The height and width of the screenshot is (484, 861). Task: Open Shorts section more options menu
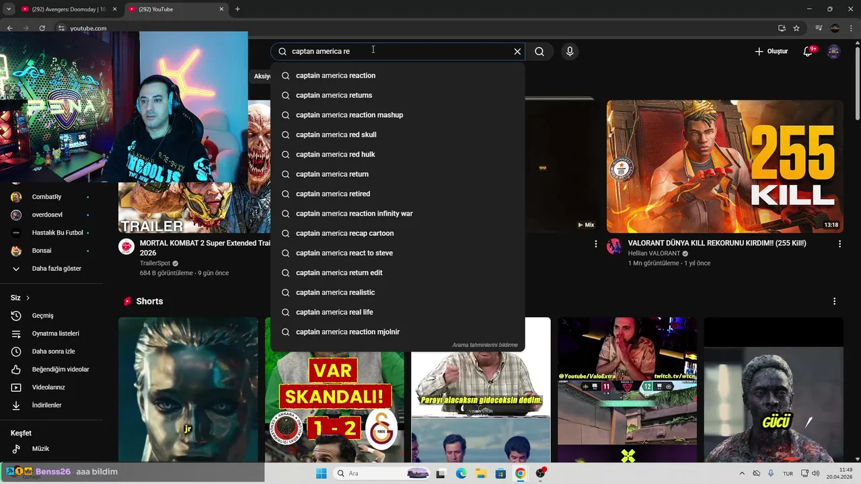point(834,301)
